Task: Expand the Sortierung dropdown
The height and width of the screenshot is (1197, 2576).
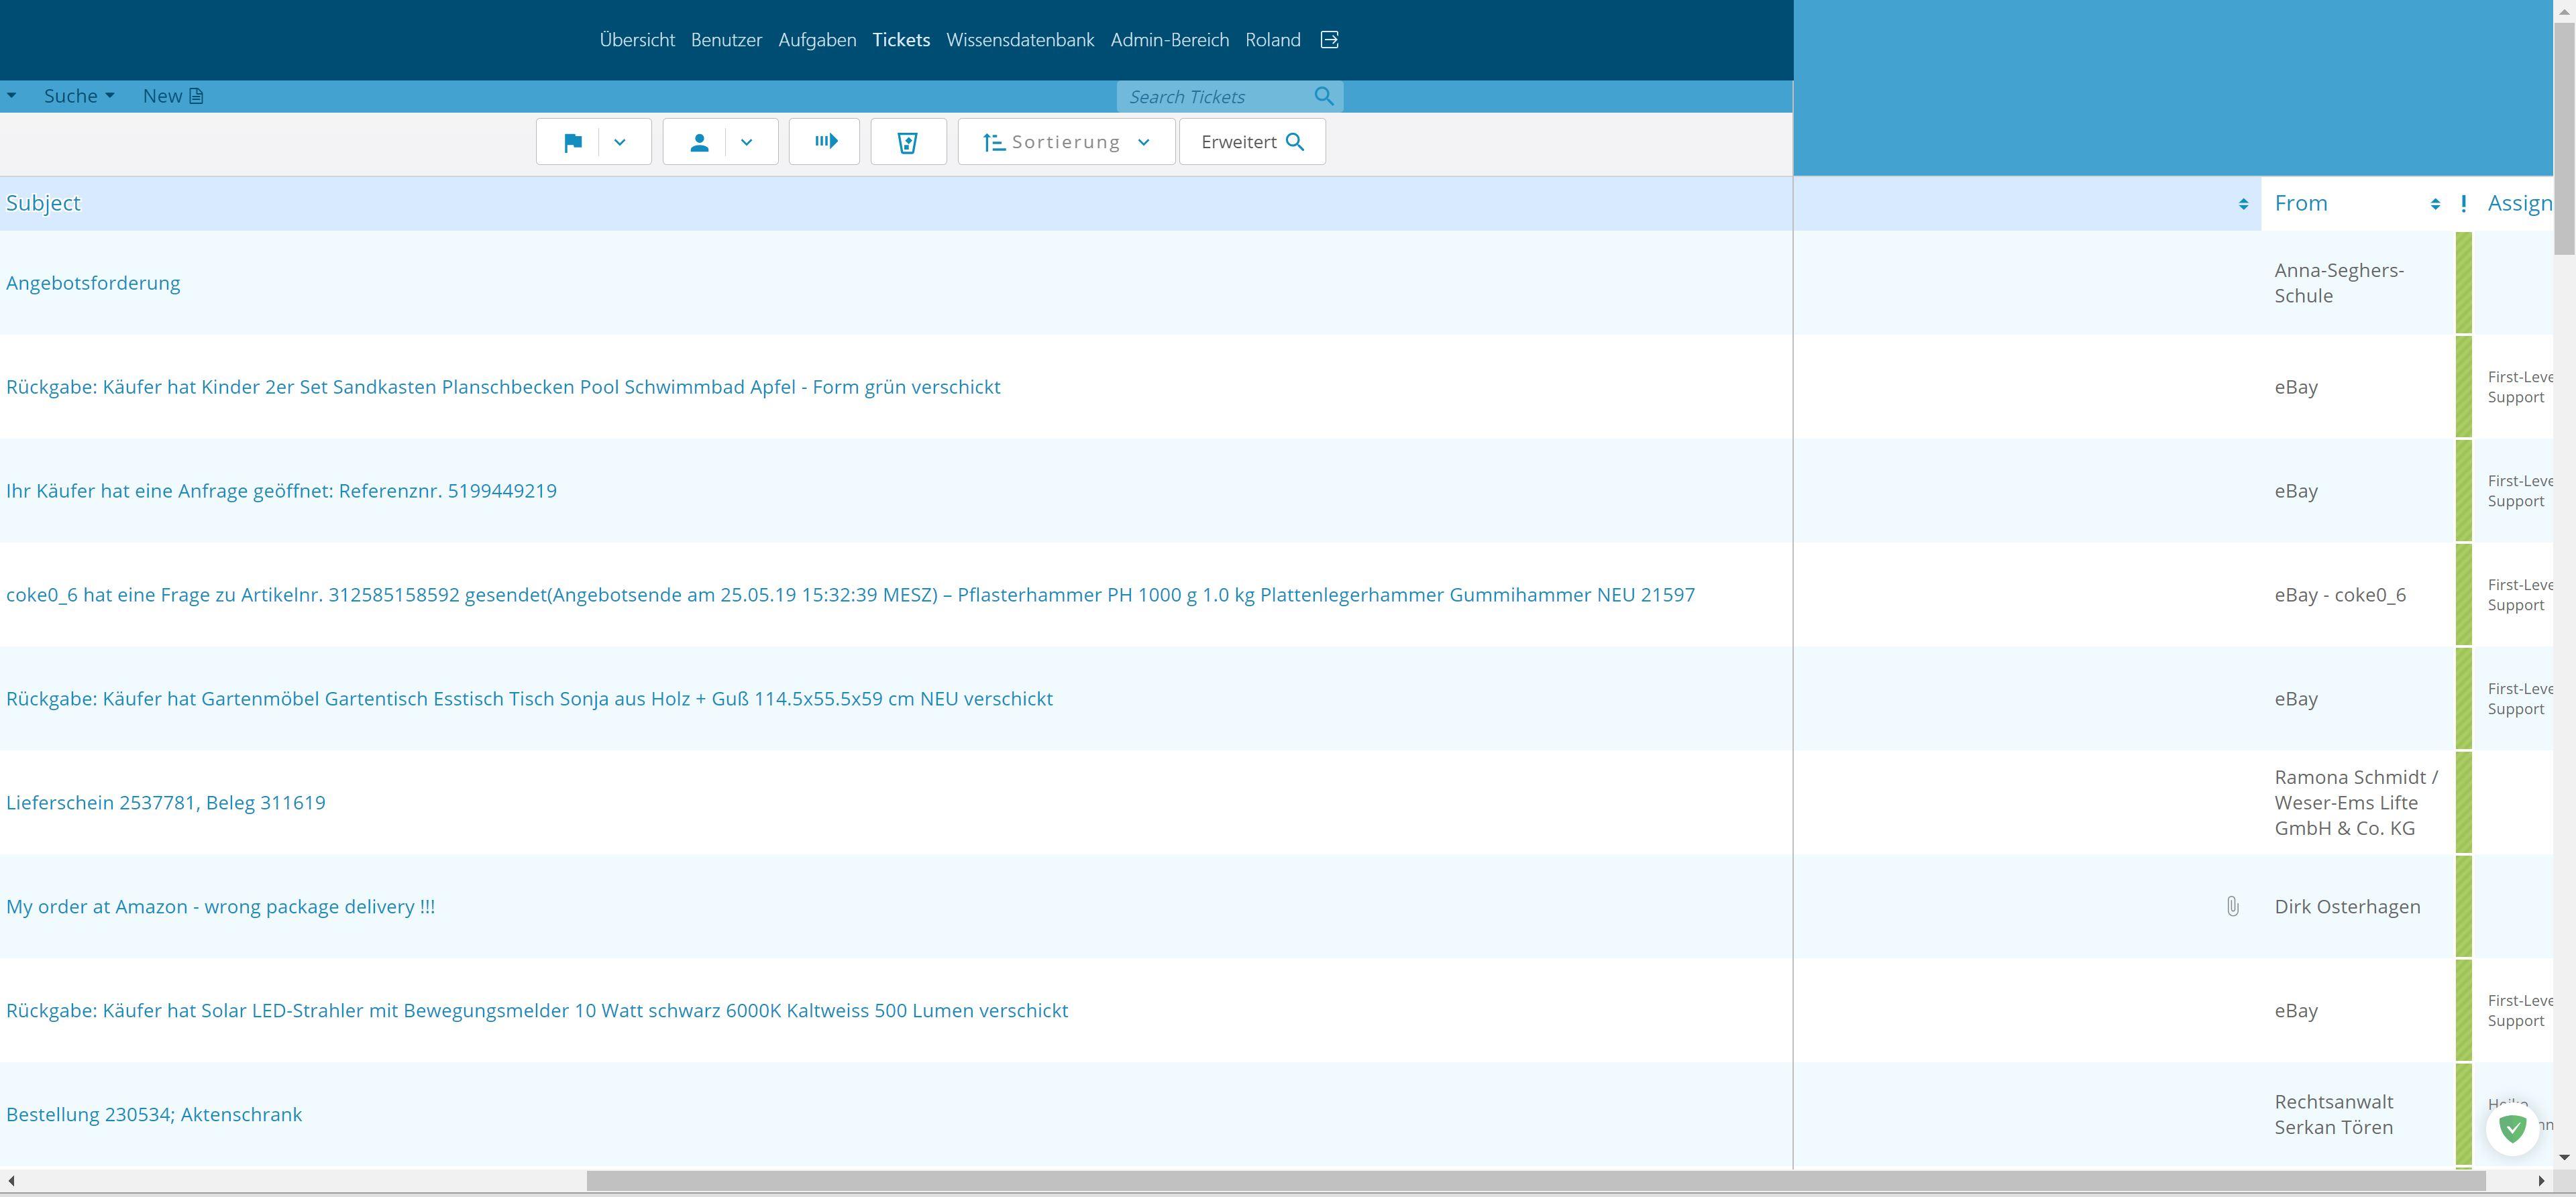Action: [x=1066, y=142]
